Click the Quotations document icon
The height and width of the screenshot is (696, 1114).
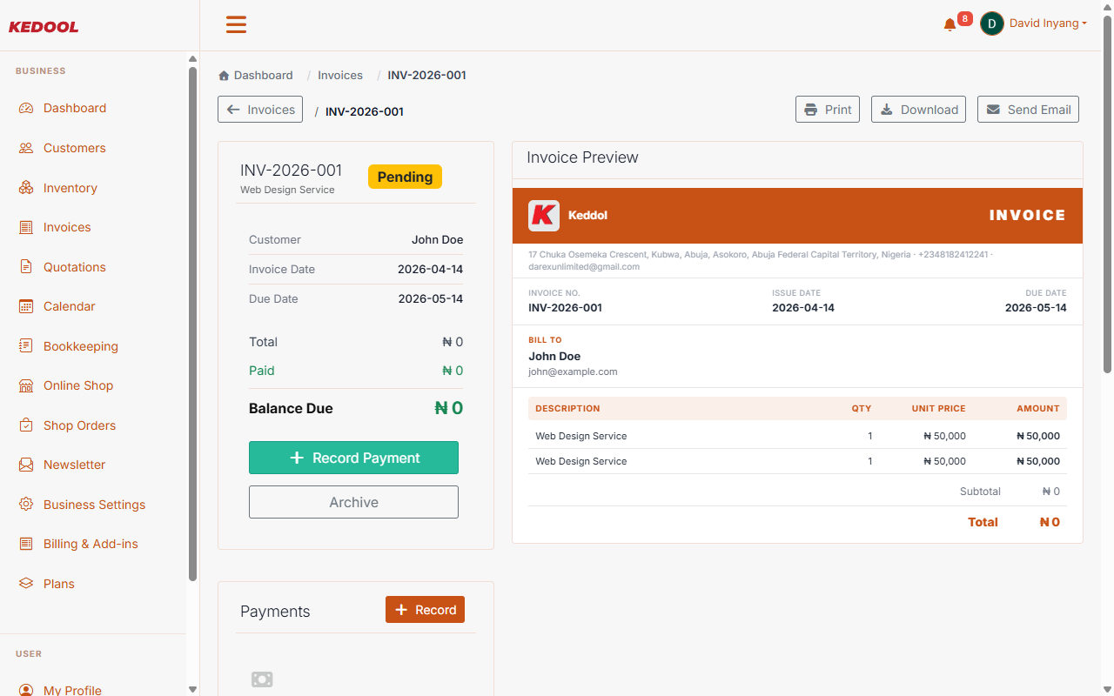tap(26, 267)
